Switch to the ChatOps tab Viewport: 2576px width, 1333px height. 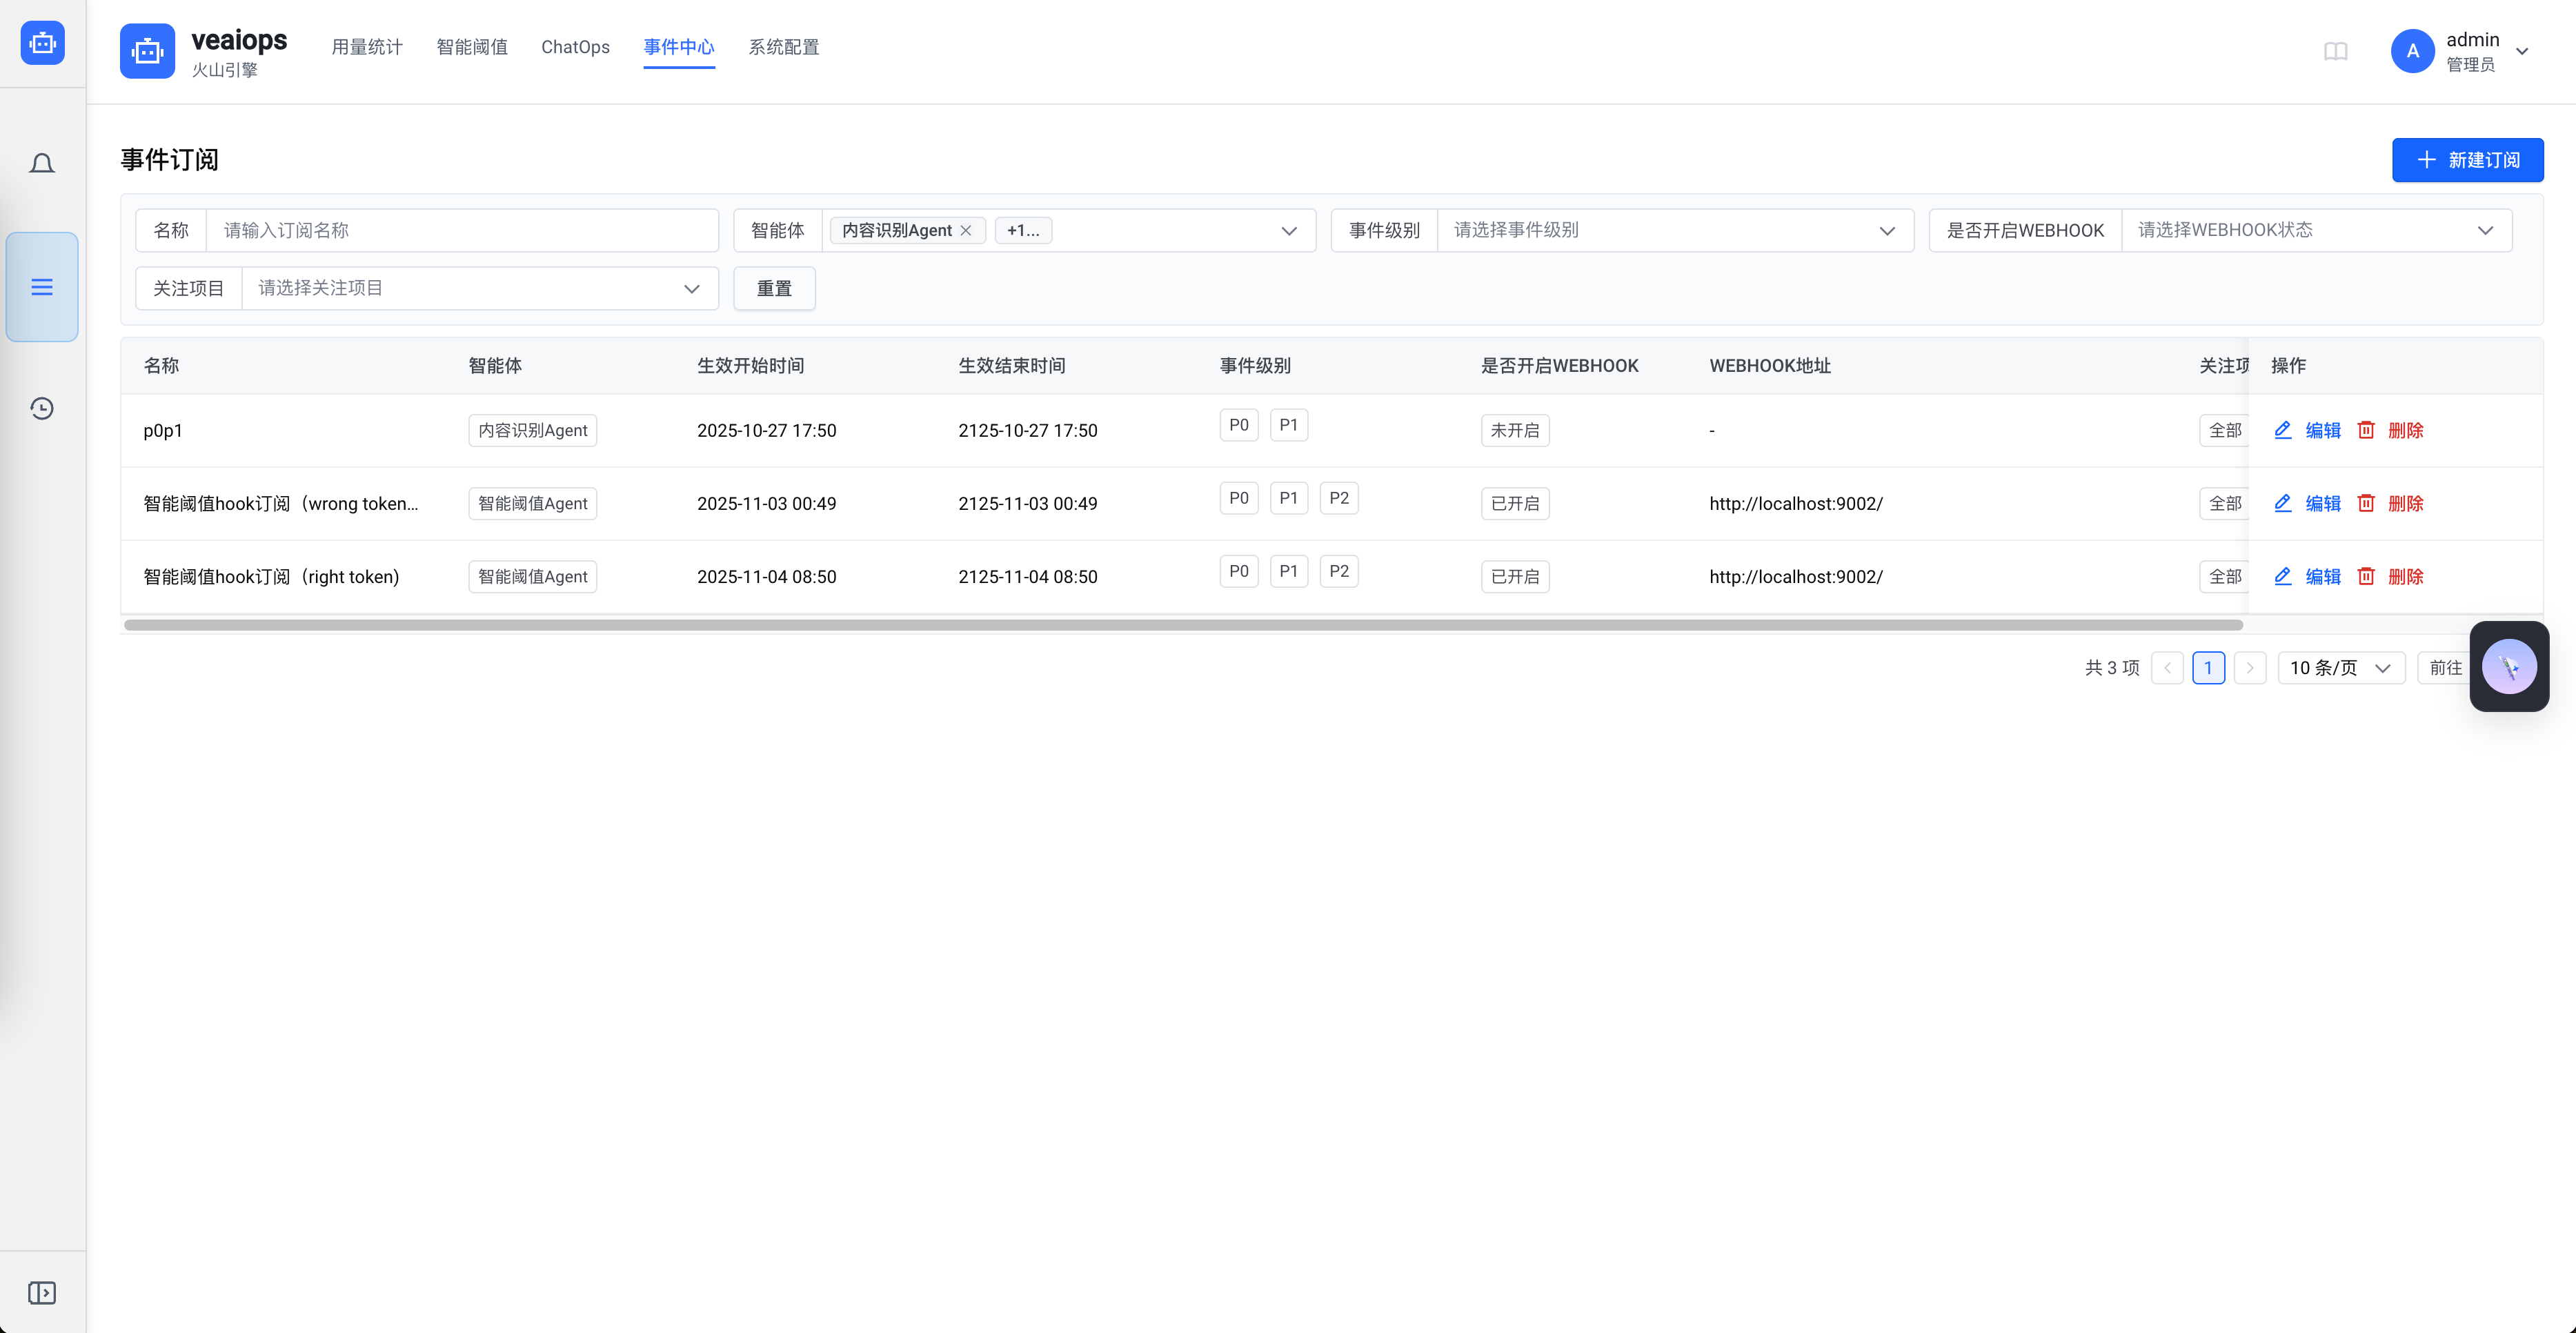[x=575, y=47]
